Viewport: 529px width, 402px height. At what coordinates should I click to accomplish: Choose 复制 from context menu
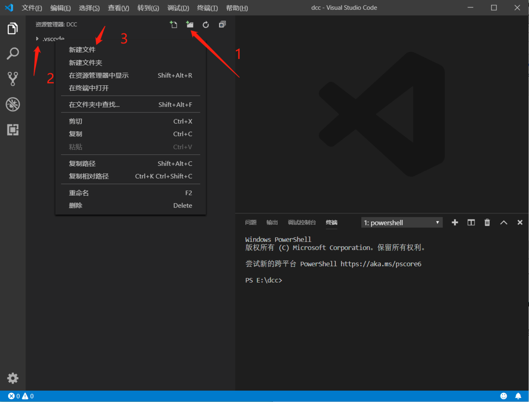pos(131,134)
